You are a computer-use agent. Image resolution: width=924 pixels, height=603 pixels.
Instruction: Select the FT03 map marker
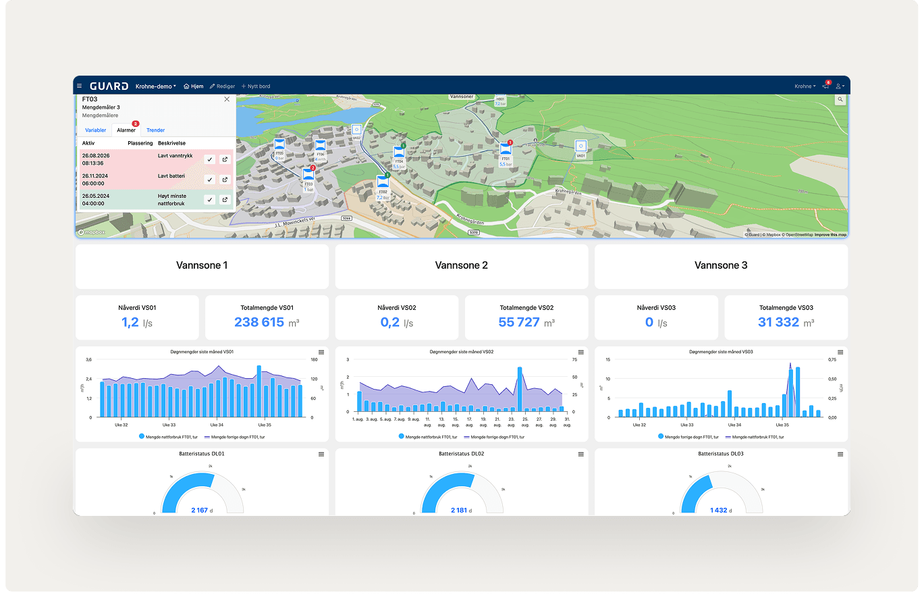click(308, 175)
